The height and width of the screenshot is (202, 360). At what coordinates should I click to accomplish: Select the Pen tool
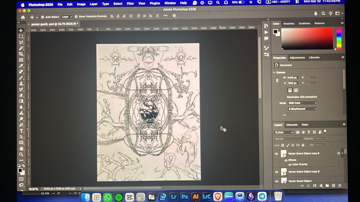pyautogui.click(x=21, y=125)
